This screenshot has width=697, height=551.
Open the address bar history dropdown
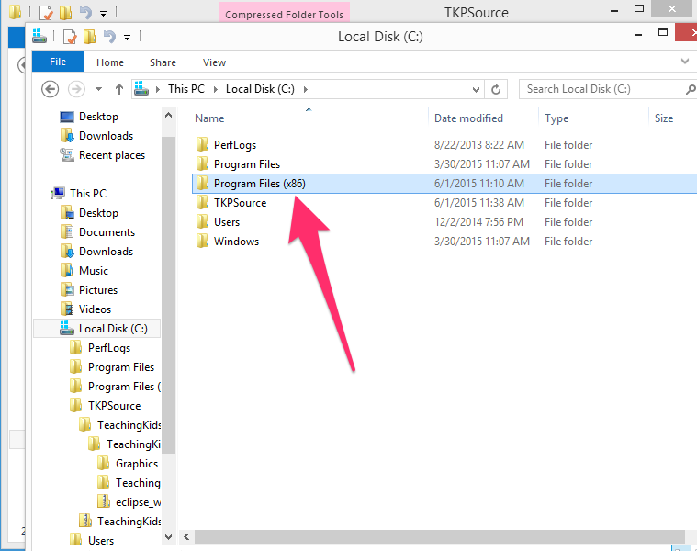pos(476,89)
